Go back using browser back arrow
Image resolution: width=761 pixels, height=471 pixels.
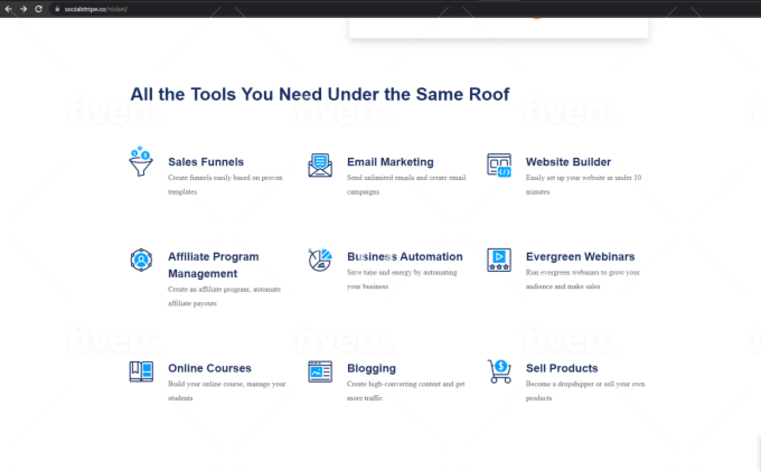tap(8, 9)
